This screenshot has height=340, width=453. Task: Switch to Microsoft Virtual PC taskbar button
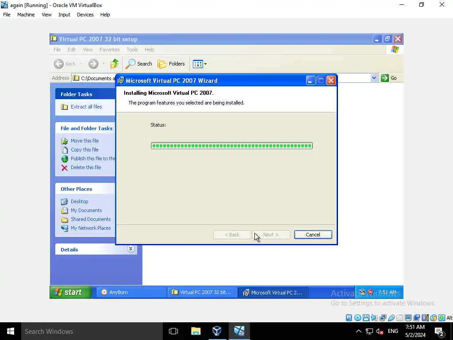273,292
